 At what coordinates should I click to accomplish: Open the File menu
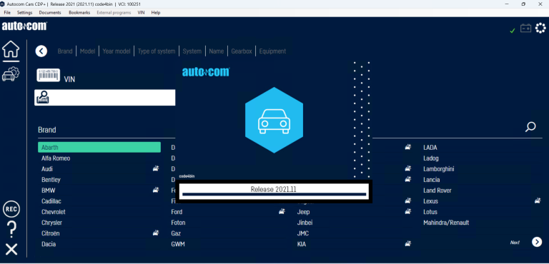7,13
